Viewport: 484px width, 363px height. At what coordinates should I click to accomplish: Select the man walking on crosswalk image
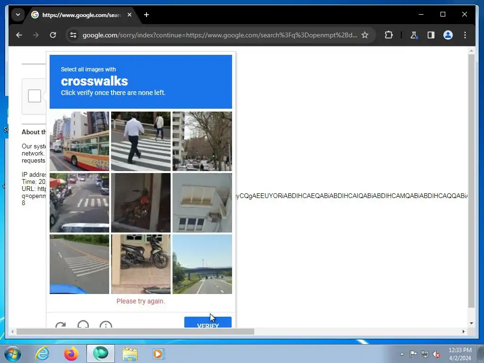coord(141,141)
